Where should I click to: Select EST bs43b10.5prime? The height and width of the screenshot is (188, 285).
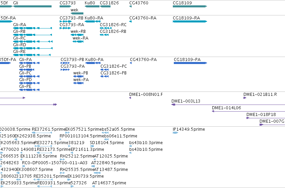click(130, 153)
